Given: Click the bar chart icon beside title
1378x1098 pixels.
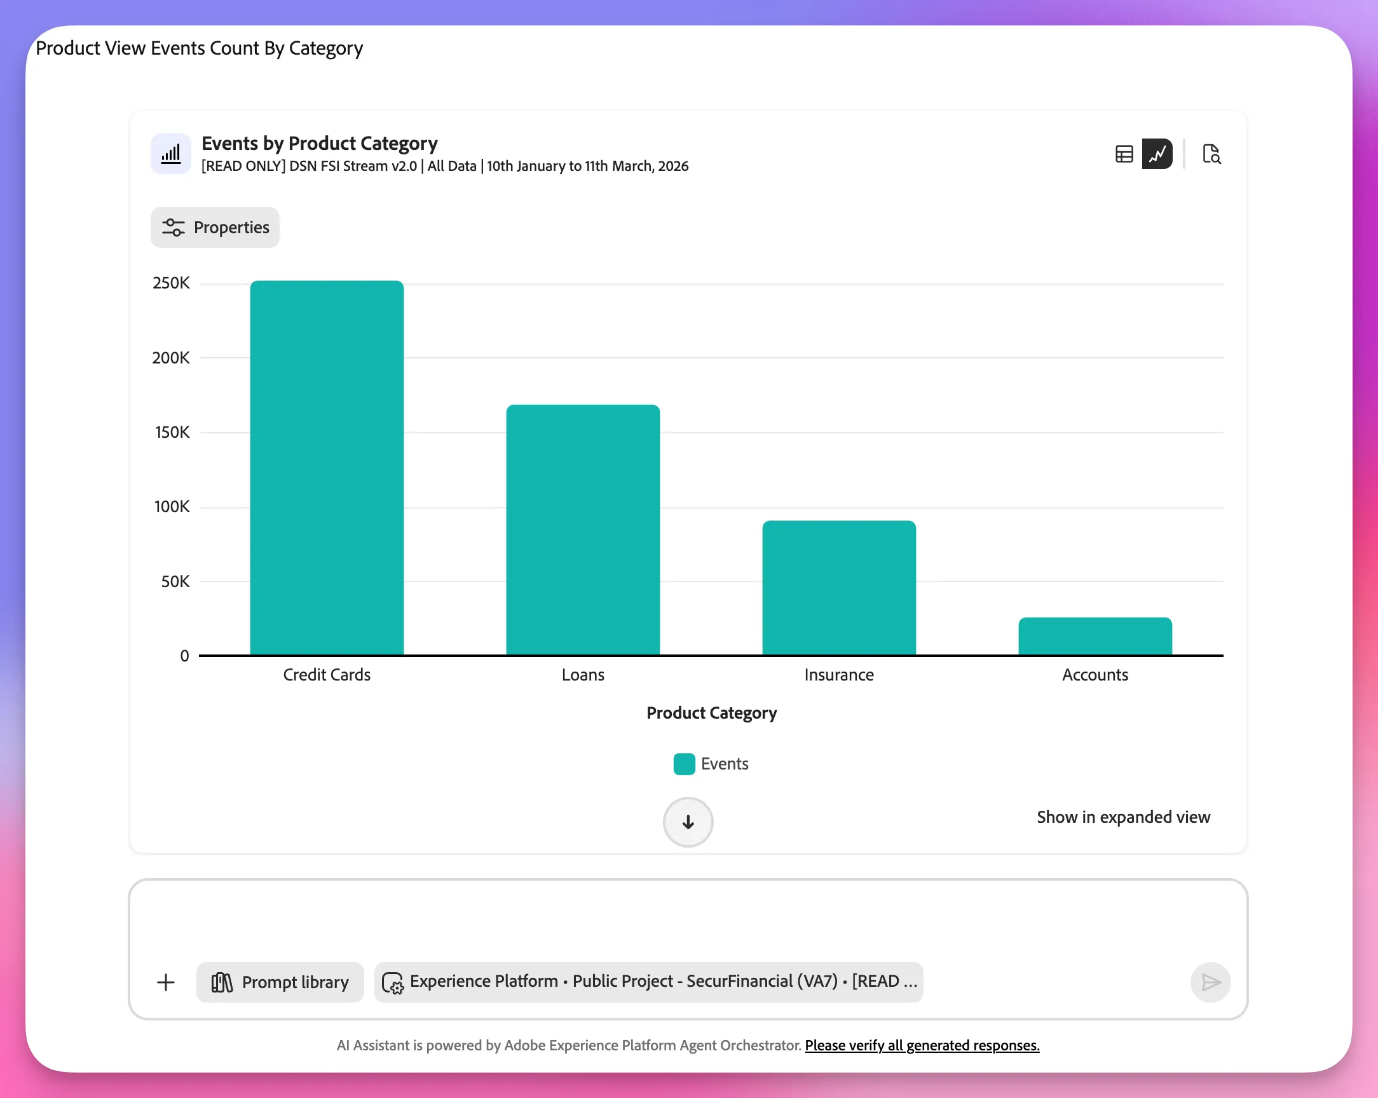Looking at the screenshot, I should tap(170, 154).
